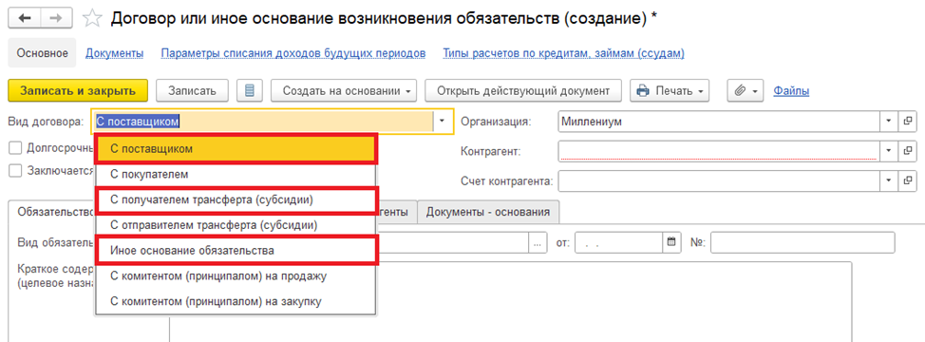Screen dimensions: 925x342
Task: Pick 'С комитентом (принципалом) на закупку'
Action: click(235, 301)
